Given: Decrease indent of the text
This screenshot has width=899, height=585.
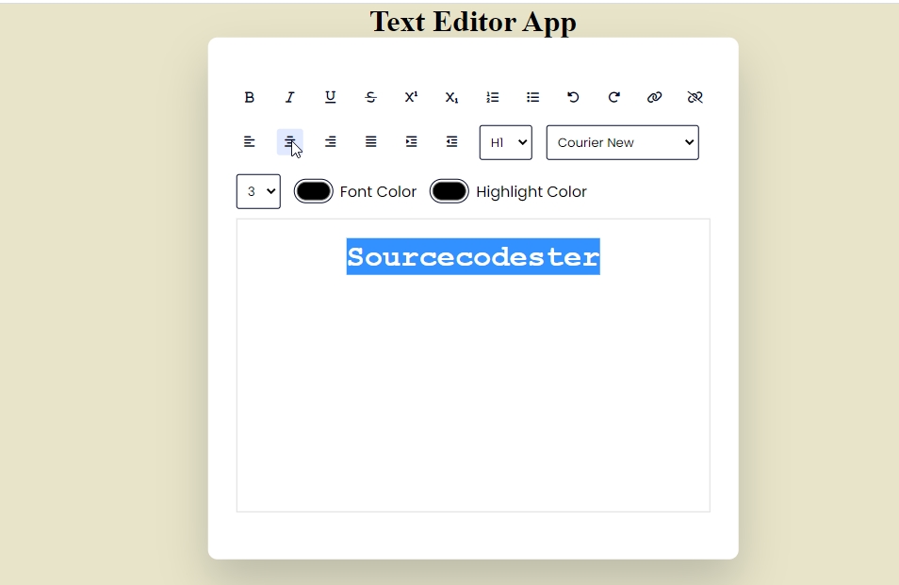Looking at the screenshot, I should click(x=451, y=142).
